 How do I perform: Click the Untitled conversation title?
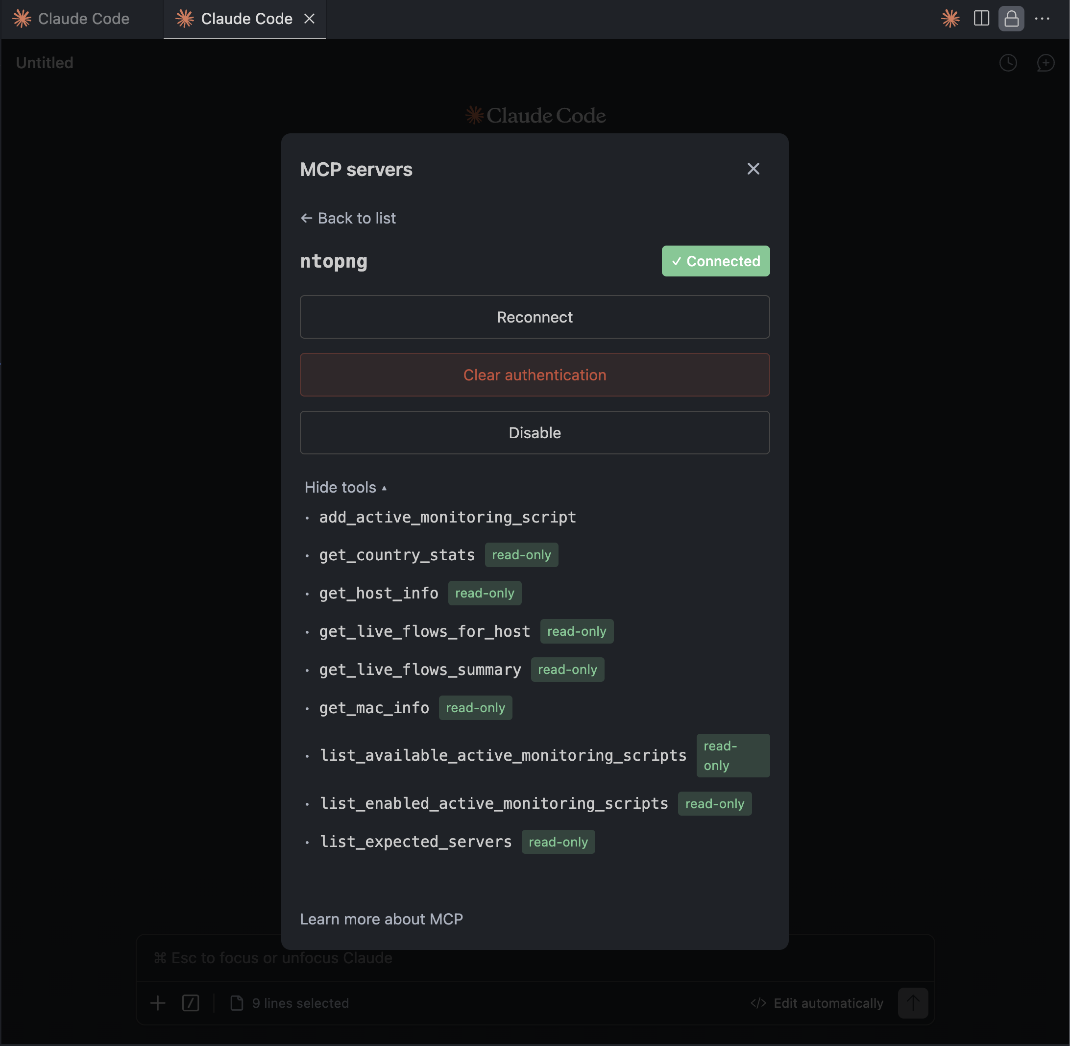pos(45,63)
